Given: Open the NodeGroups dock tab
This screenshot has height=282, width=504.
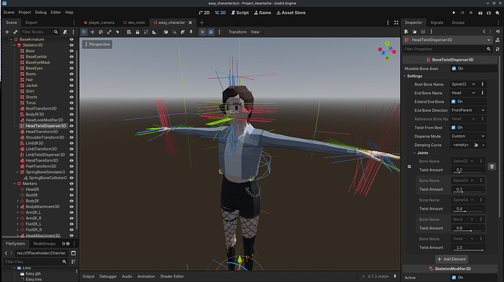Looking at the screenshot, I should (x=45, y=244).
